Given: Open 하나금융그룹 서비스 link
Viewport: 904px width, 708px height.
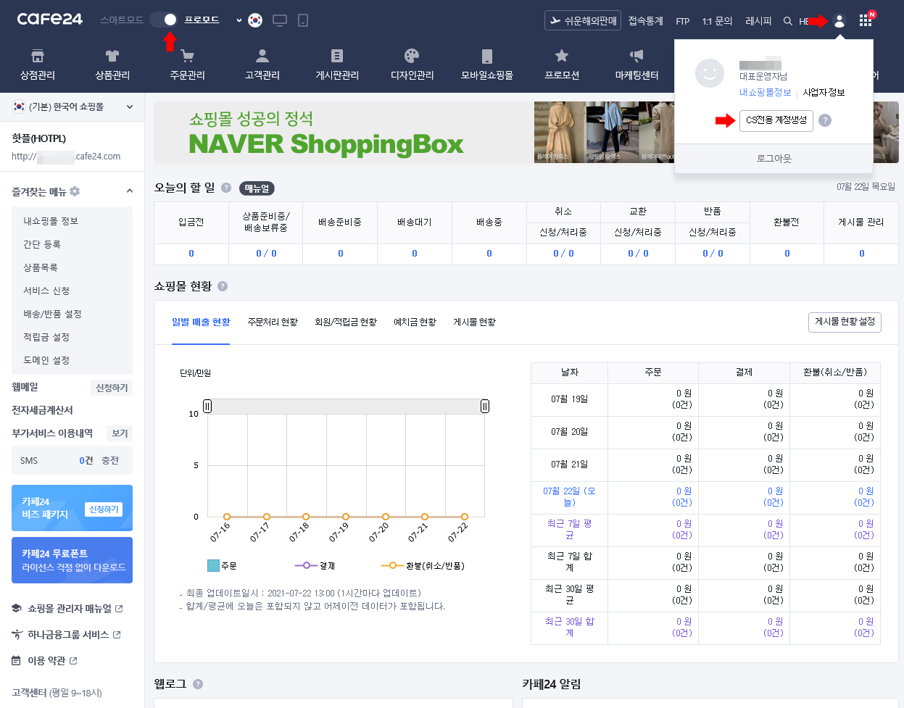Looking at the screenshot, I should (68, 635).
